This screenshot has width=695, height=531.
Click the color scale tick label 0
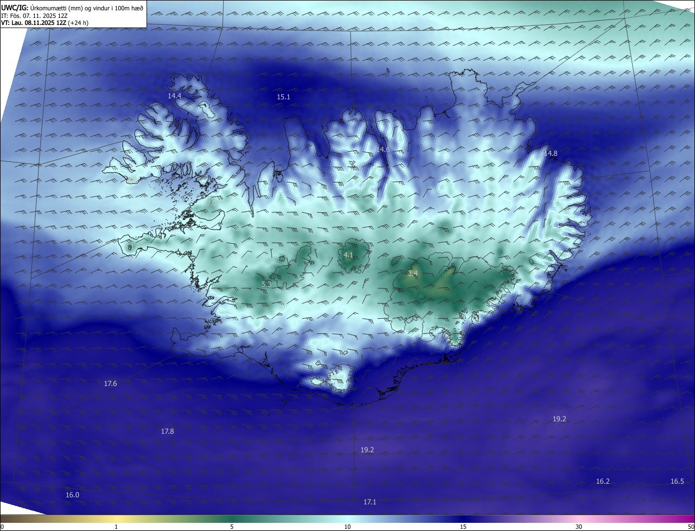coord(2,527)
